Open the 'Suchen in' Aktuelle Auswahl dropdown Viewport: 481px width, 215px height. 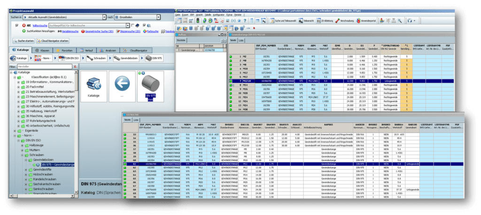[104, 17]
